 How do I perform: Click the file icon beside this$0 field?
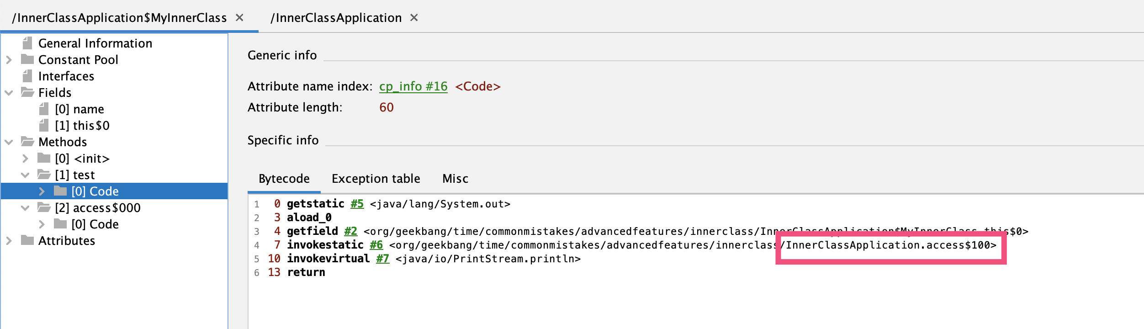[44, 126]
